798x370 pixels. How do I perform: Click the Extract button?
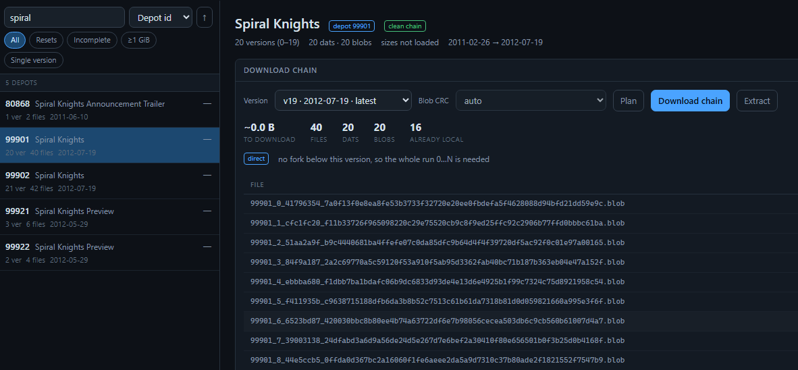pos(757,101)
